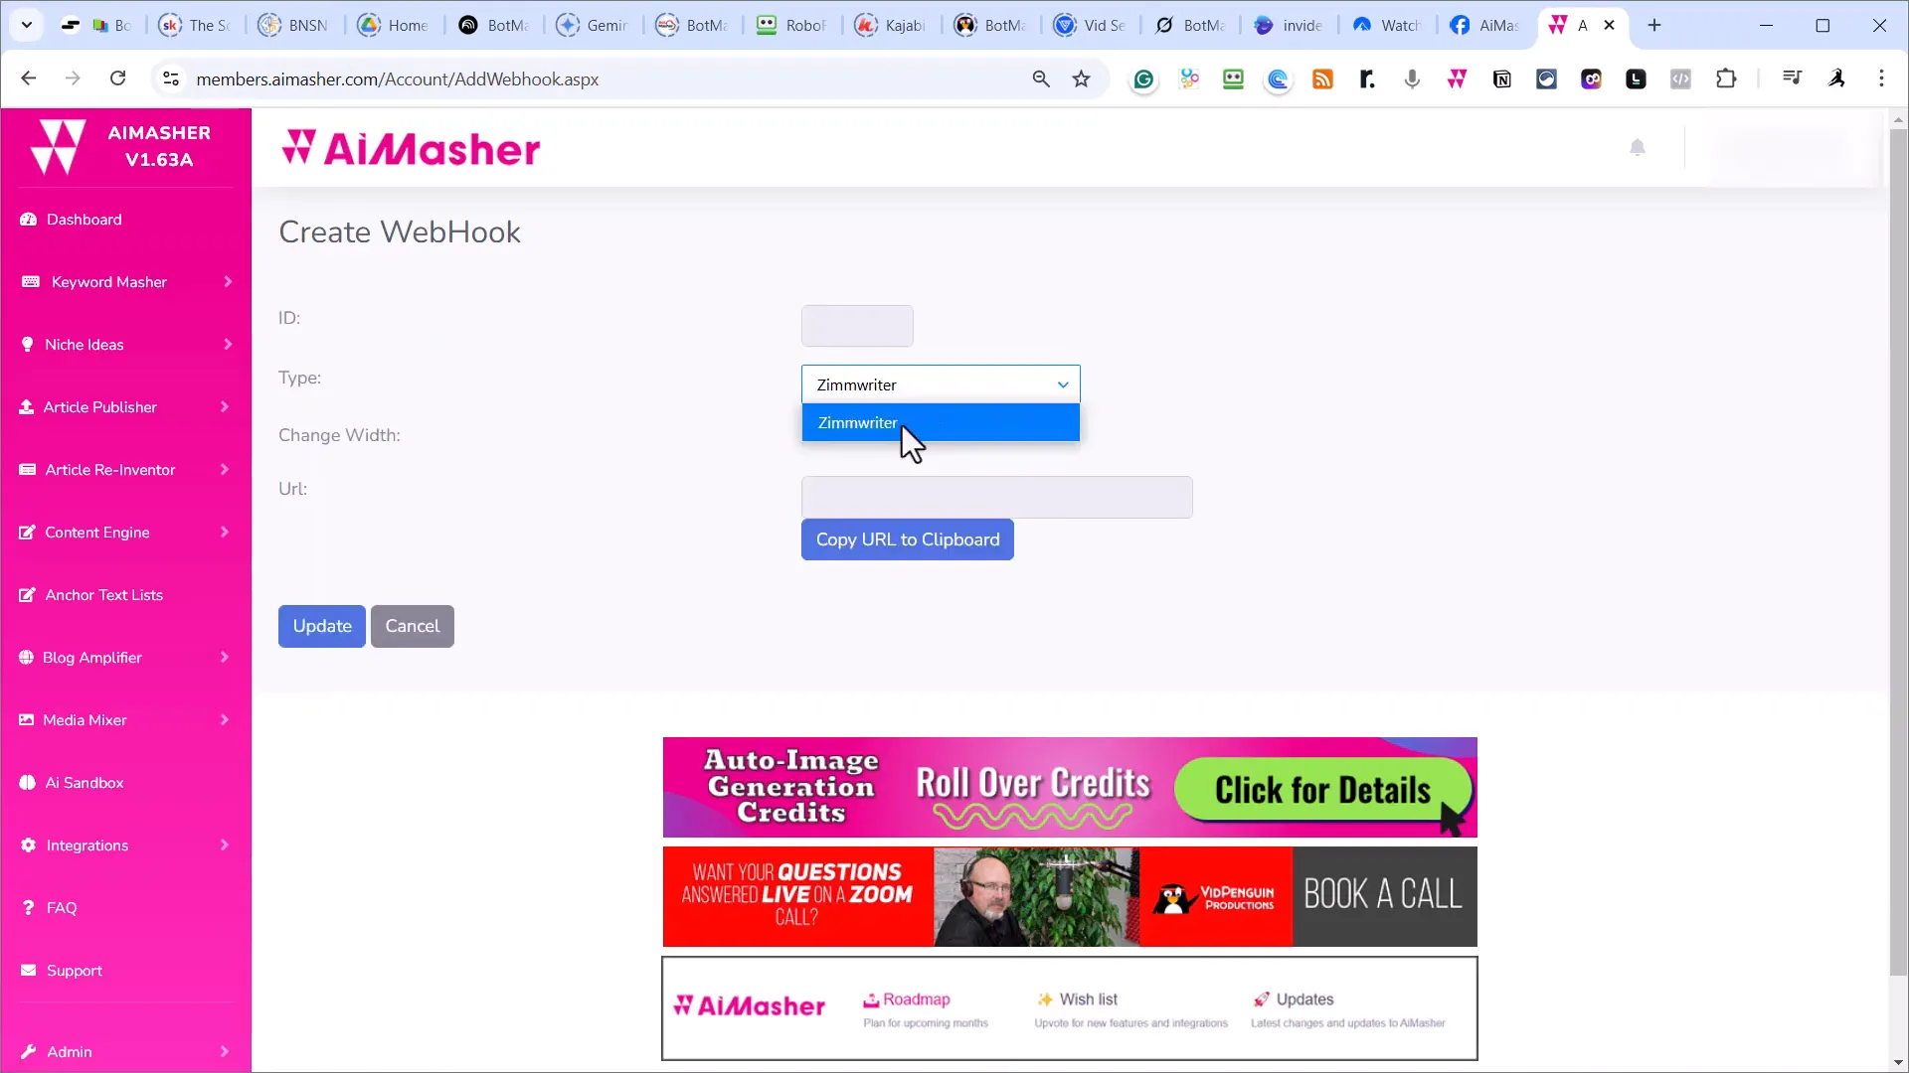Click the Content Engine edit icon
Viewport: 1909px width, 1073px height.
28,533
